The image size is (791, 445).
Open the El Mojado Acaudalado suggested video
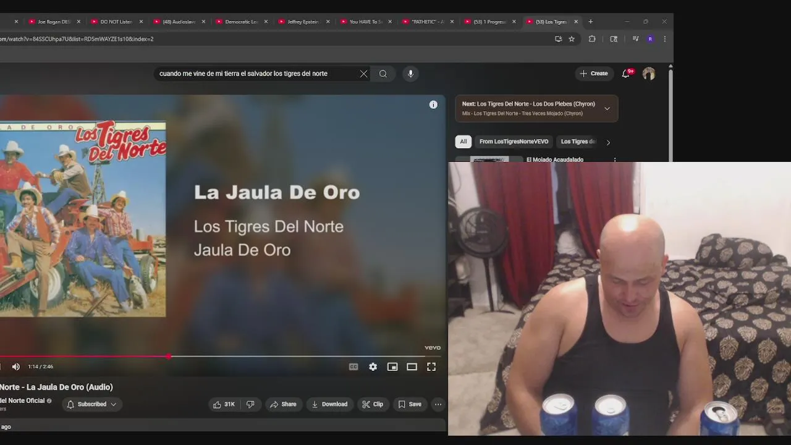[555, 159]
